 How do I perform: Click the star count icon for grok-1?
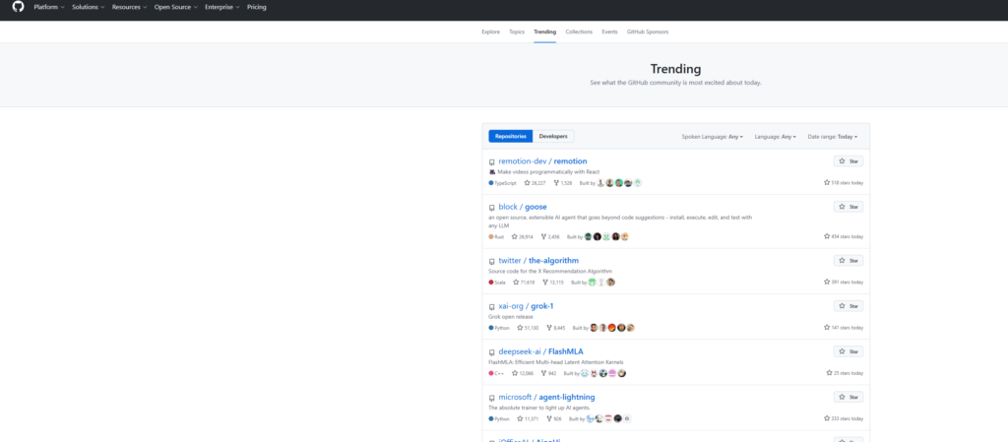517,328
